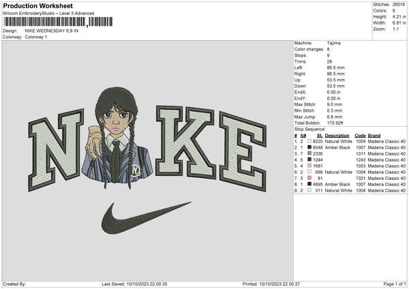Viewport: 409px width, 289px height.
Task: Click the black swatch in the 4895 row
Action: pyautogui.click(x=309, y=184)
